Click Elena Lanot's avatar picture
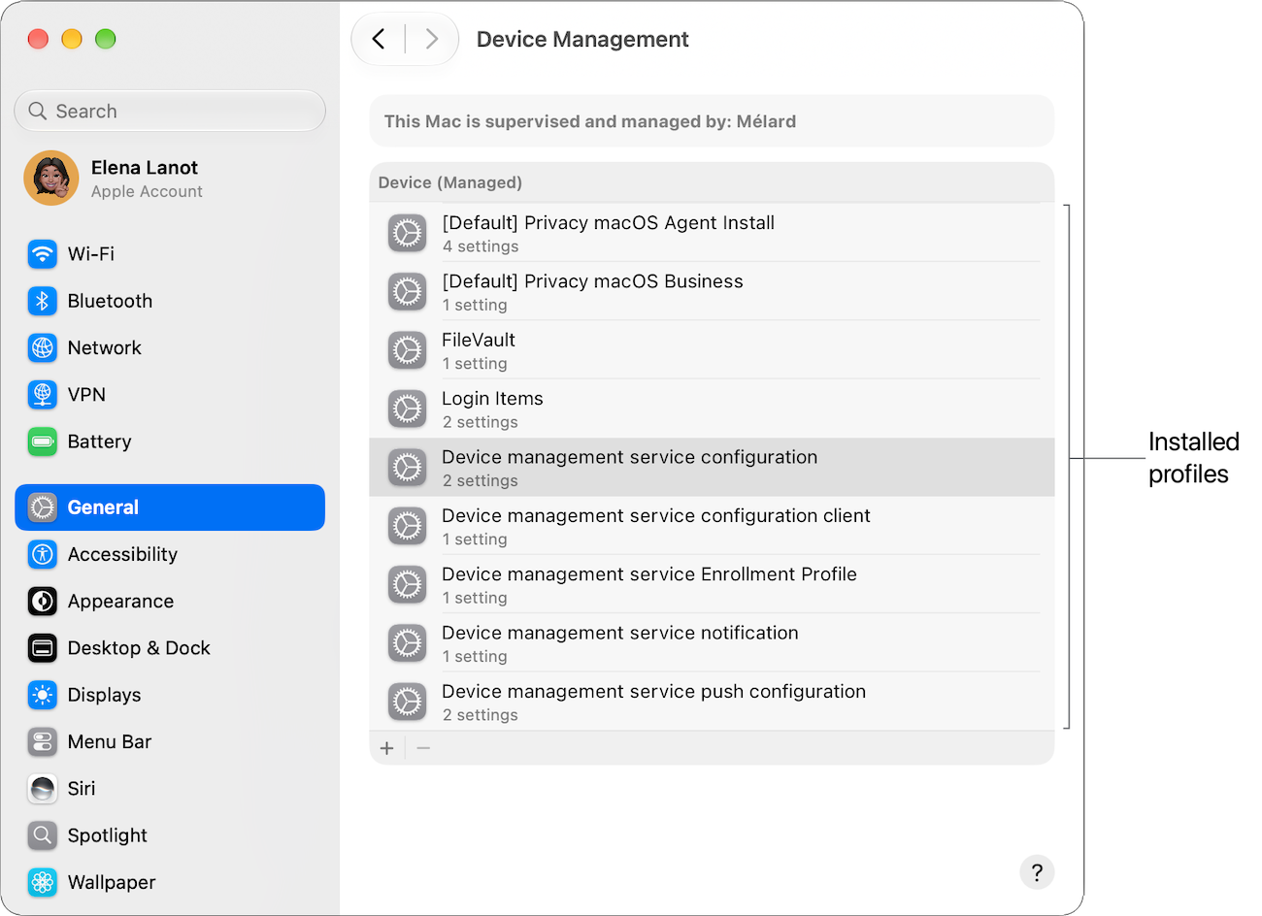1262x916 pixels. point(51,178)
